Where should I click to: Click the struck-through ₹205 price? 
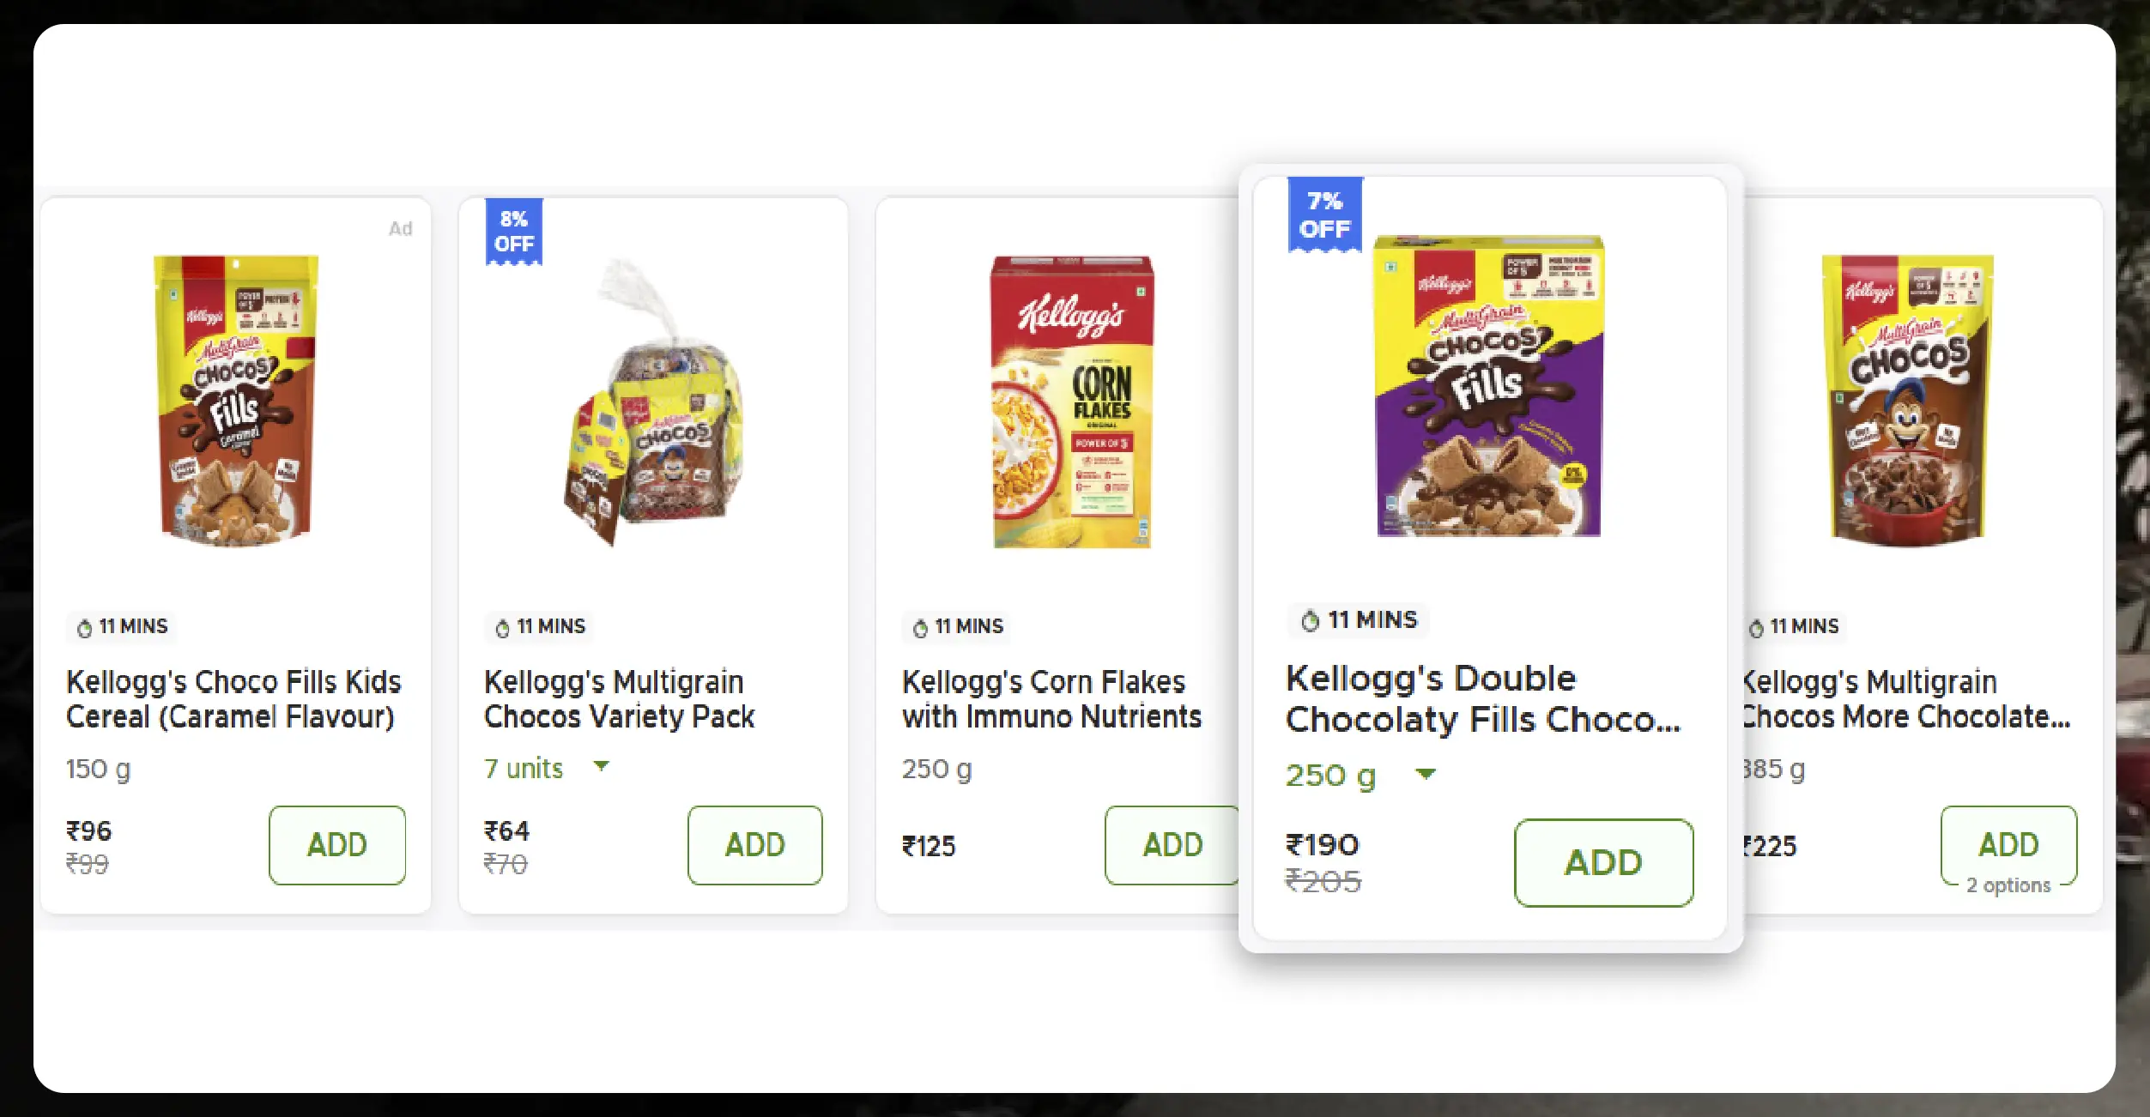(x=1323, y=880)
